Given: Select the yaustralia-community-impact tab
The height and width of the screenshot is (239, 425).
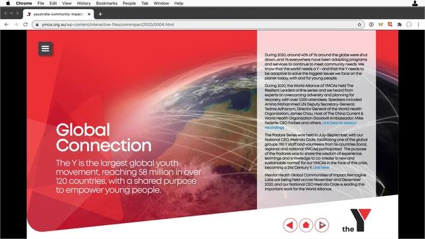Looking at the screenshot, I should (58, 14).
